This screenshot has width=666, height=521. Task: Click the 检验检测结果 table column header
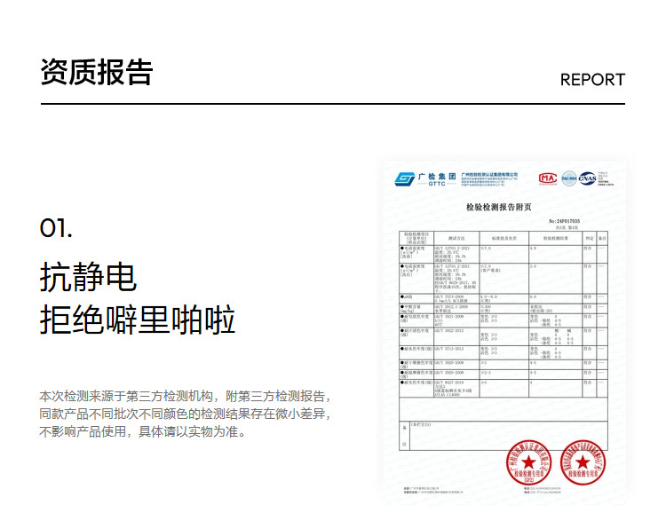coord(555,239)
